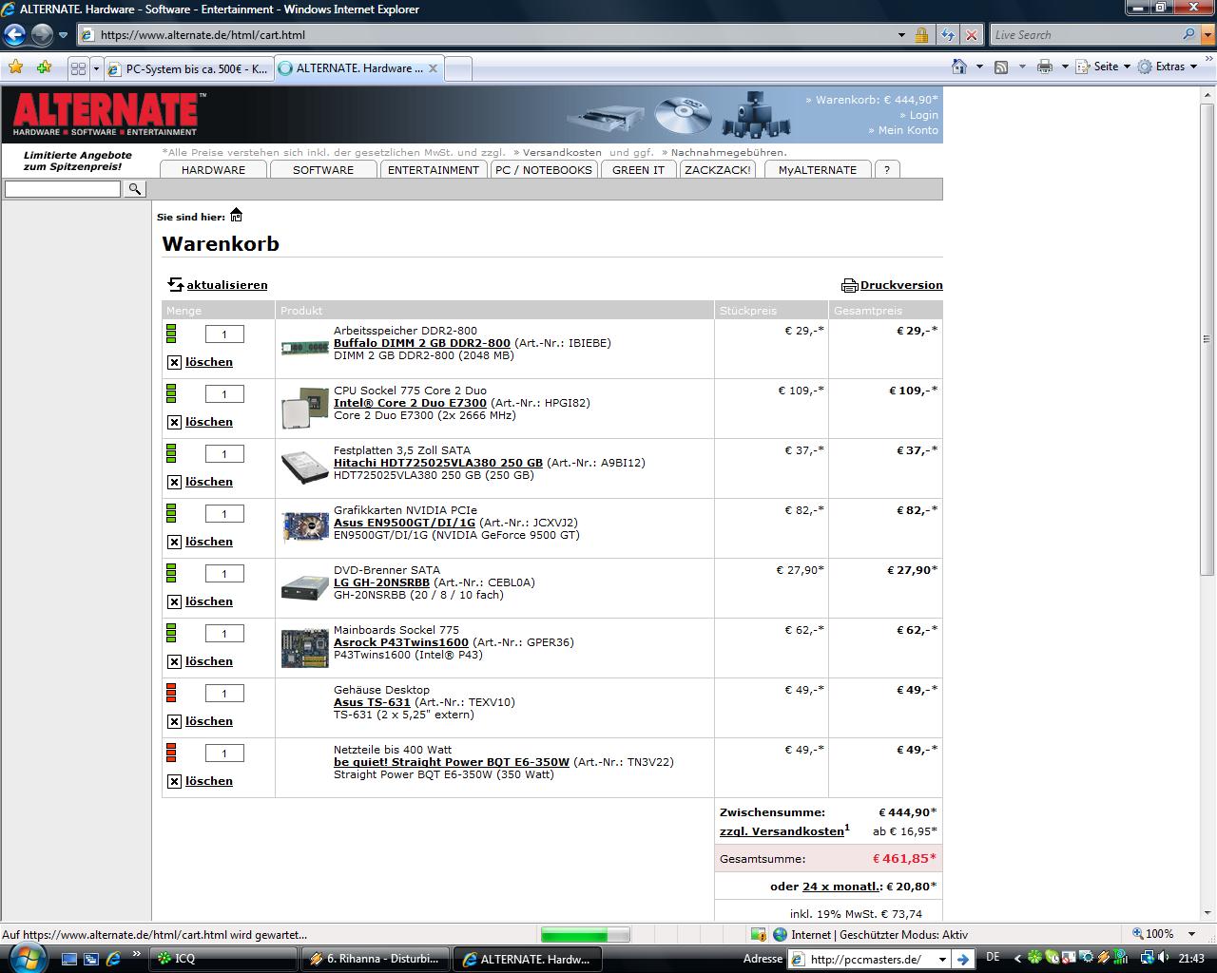Delete the Asus TS-631 case item
Screen dimensions: 1217x973
point(201,721)
